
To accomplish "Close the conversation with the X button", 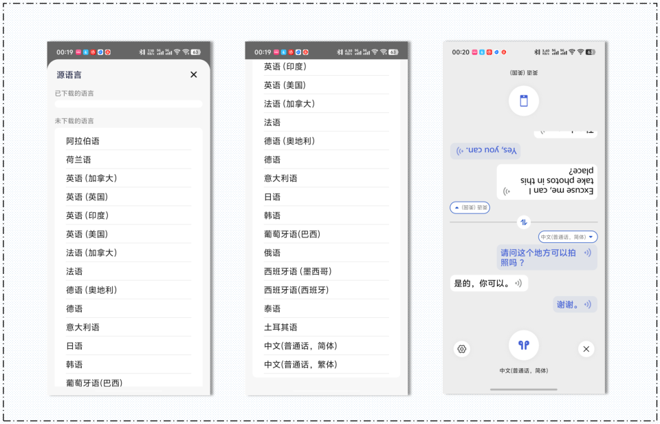I will (586, 349).
